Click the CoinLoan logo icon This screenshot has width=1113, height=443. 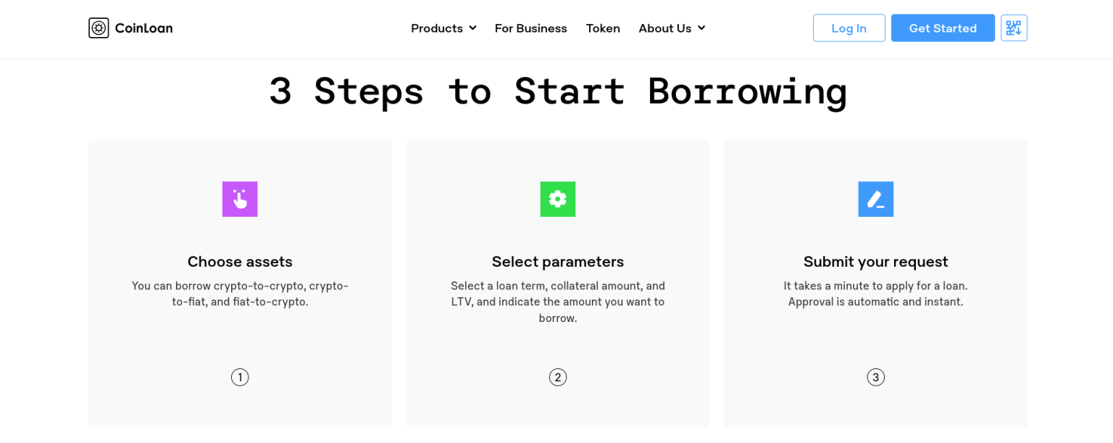coord(99,28)
